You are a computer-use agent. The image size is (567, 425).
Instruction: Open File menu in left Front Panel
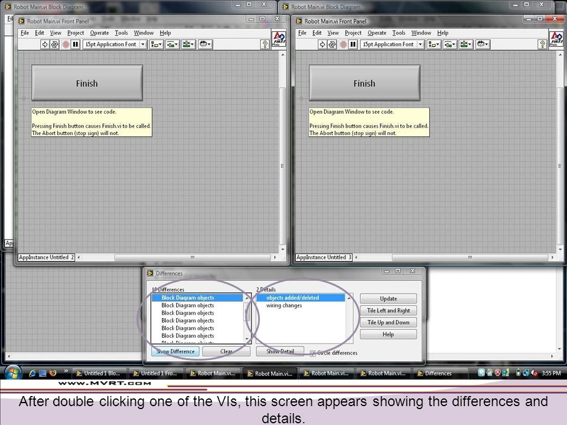coord(25,33)
